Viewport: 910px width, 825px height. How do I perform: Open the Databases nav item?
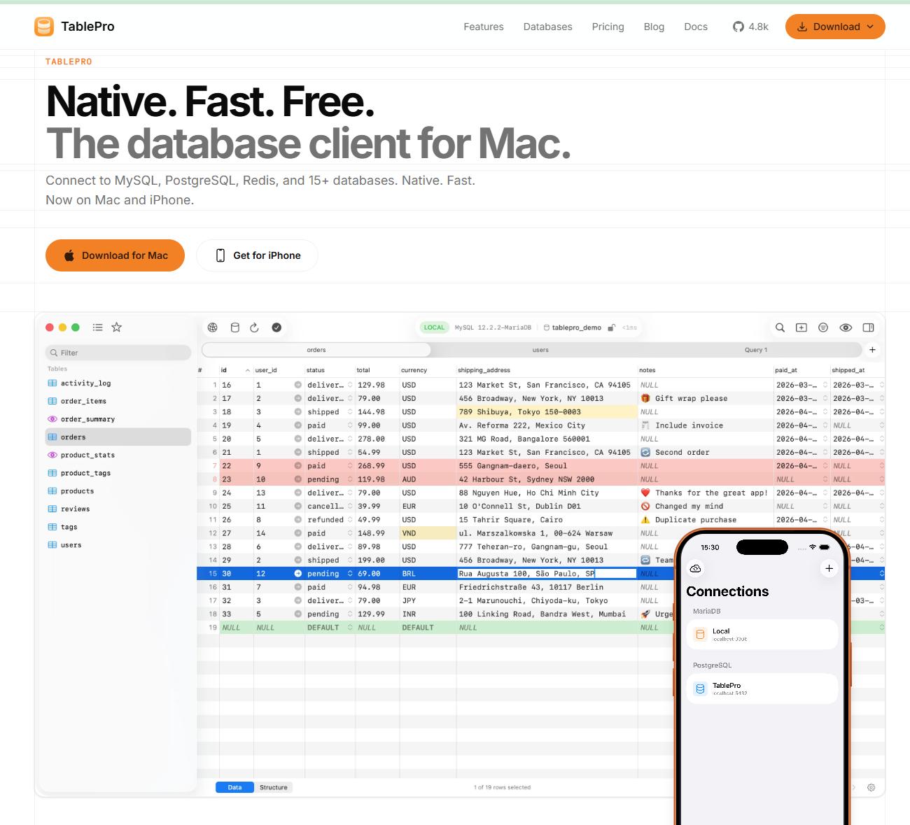coord(548,27)
